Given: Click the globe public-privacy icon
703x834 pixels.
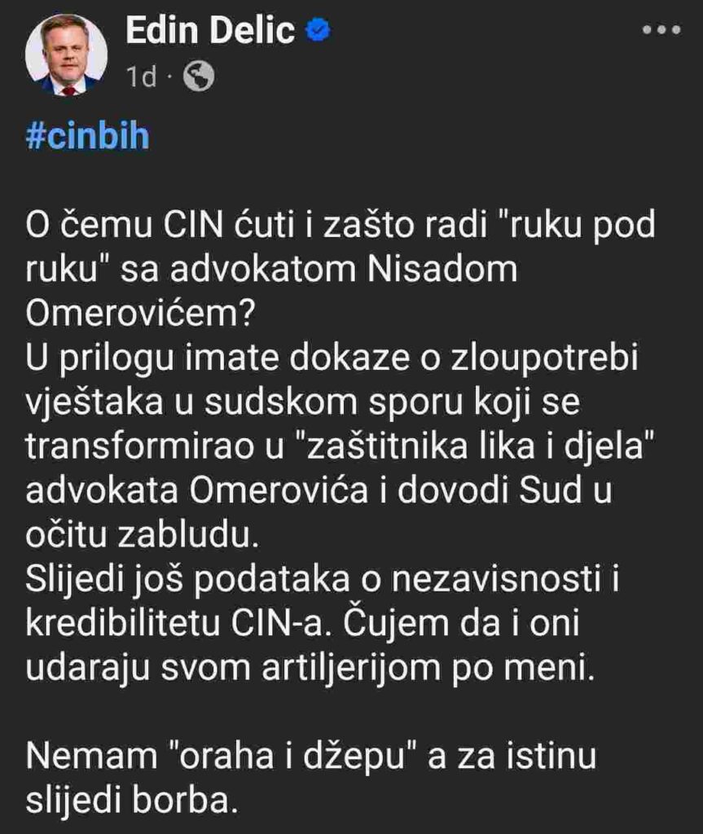Looking at the screenshot, I should 199,77.
